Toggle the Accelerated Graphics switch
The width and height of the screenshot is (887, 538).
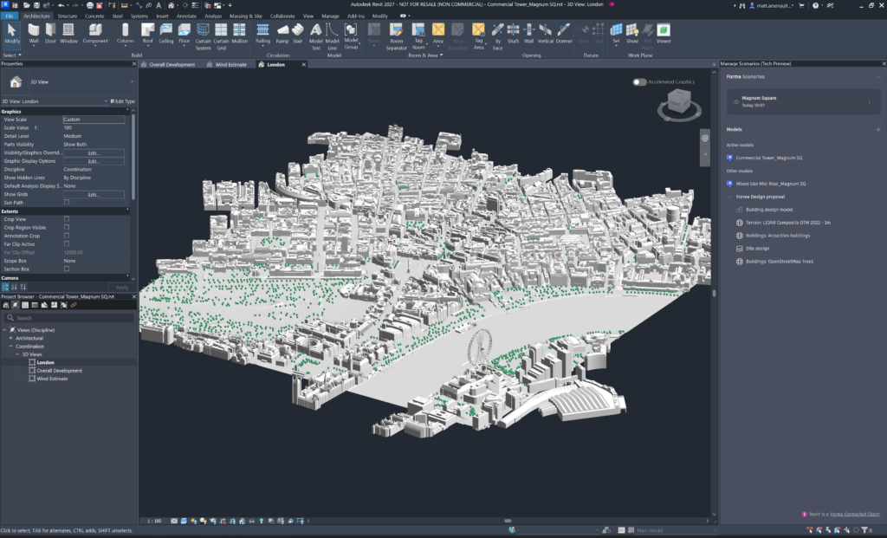(640, 81)
